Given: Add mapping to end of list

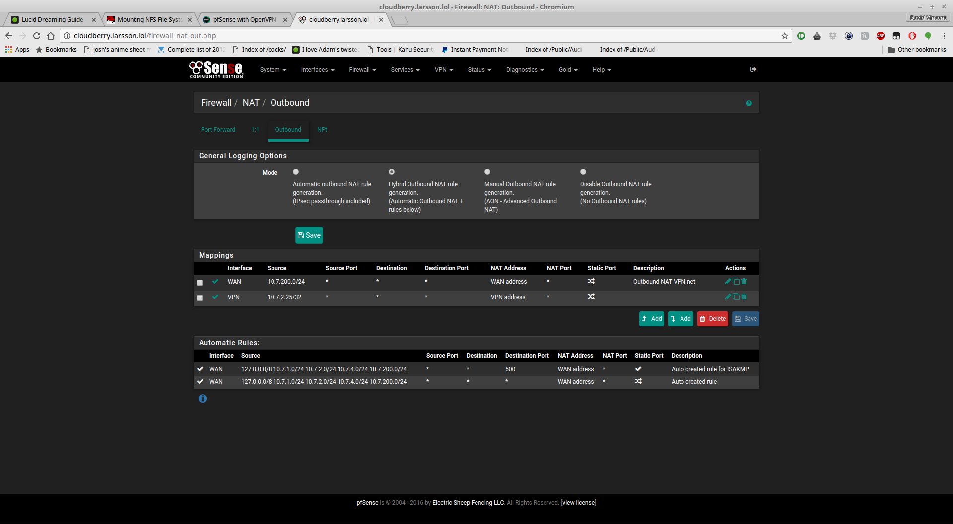Looking at the screenshot, I should pyautogui.click(x=681, y=319).
